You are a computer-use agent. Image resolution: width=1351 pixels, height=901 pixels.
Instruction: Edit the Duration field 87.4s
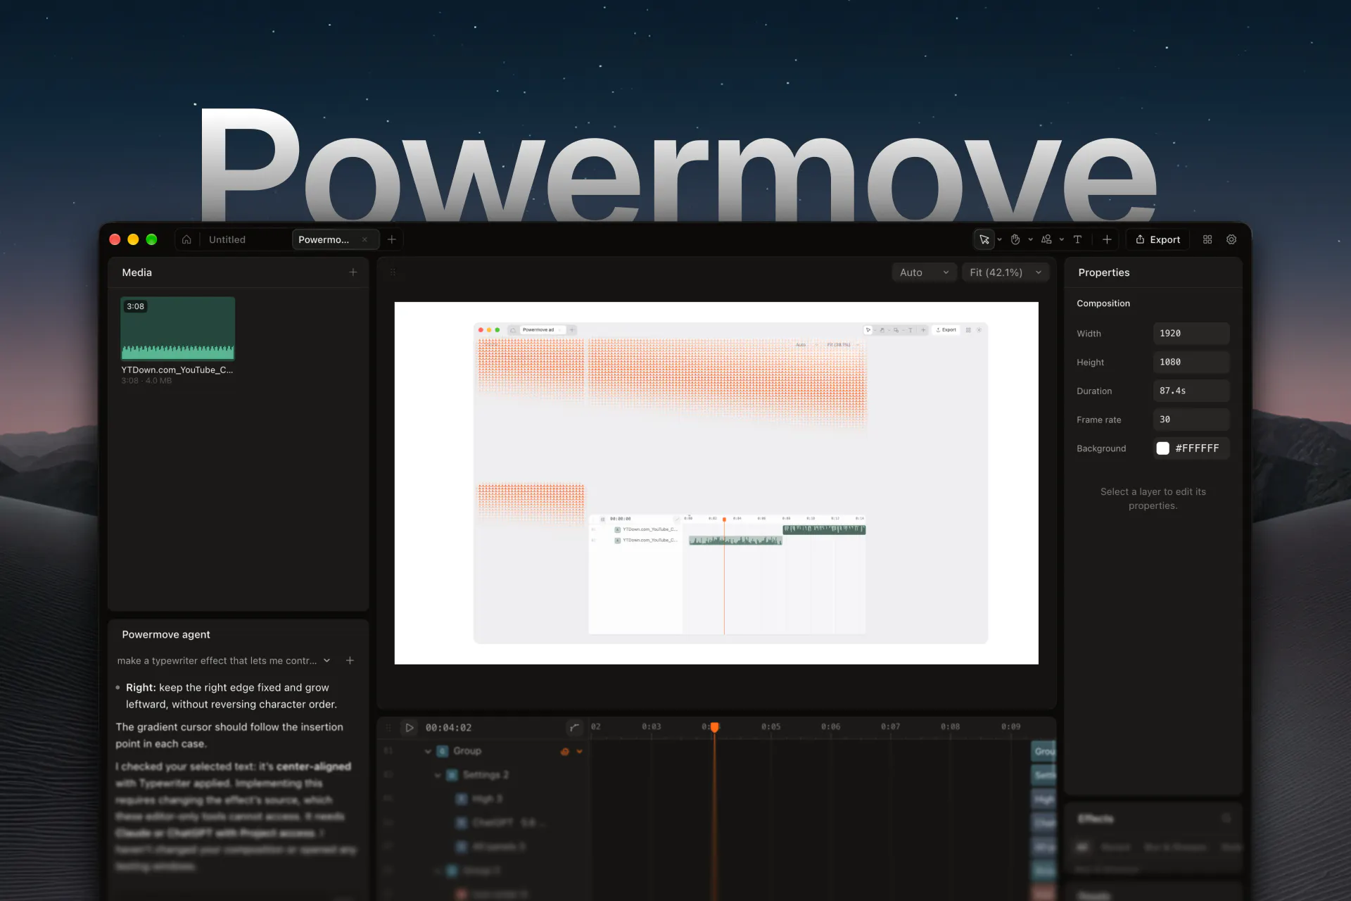click(x=1191, y=391)
